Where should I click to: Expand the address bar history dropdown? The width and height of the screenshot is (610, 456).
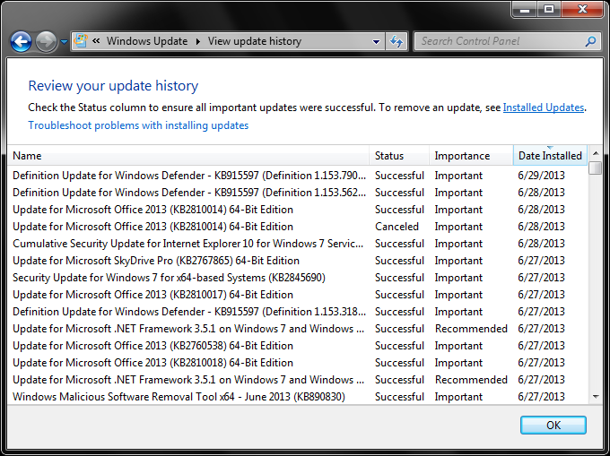point(377,41)
